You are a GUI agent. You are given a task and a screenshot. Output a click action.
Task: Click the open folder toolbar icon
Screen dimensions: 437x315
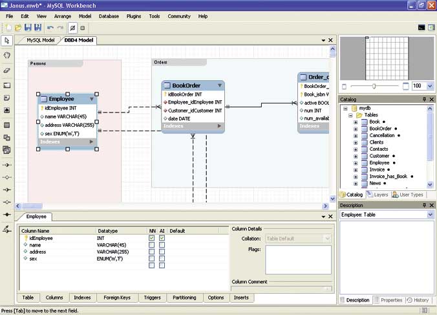(x=18, y=28)
